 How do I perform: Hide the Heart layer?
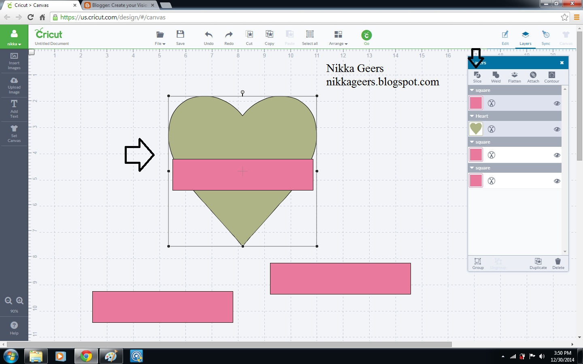click(x=557, y=129)
